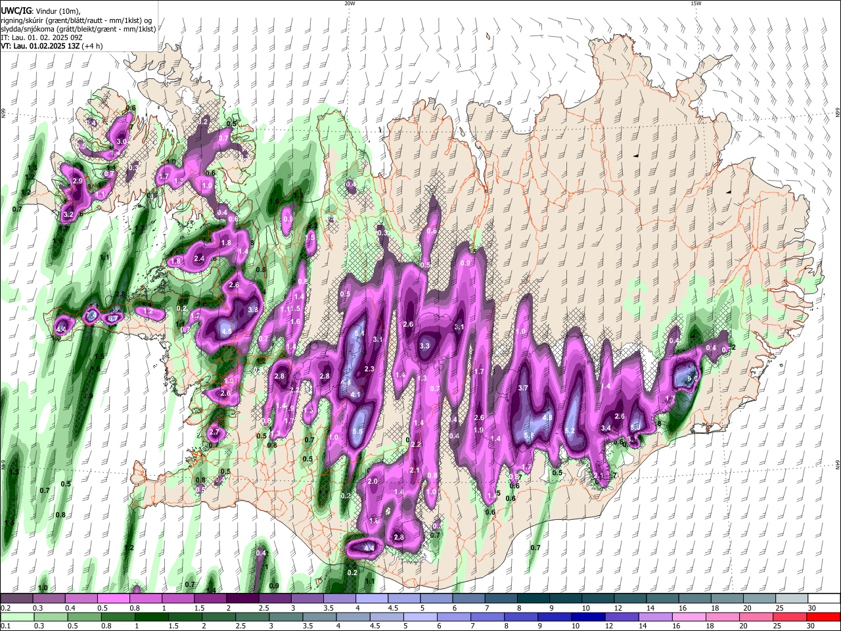The width and height of the screenshot is (841, 631).
Task: Click the lavender 14 swatch in lower legend
Action: (x=656, y=617)
